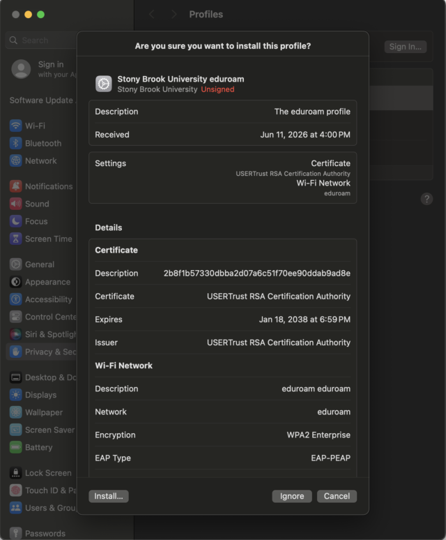Screen dimensions: 446x540
Task: Click the user avatar beside Sign in
Action: point(22,69)
